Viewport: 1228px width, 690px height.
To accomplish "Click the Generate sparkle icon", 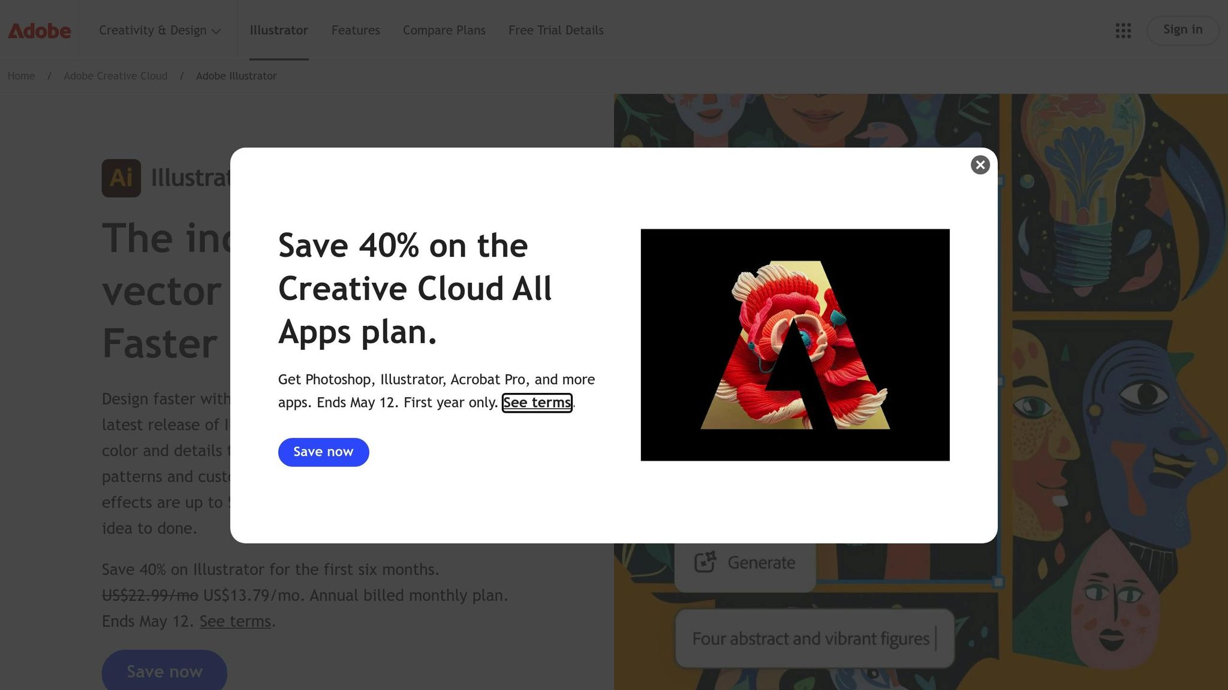I will coord(705,562).
